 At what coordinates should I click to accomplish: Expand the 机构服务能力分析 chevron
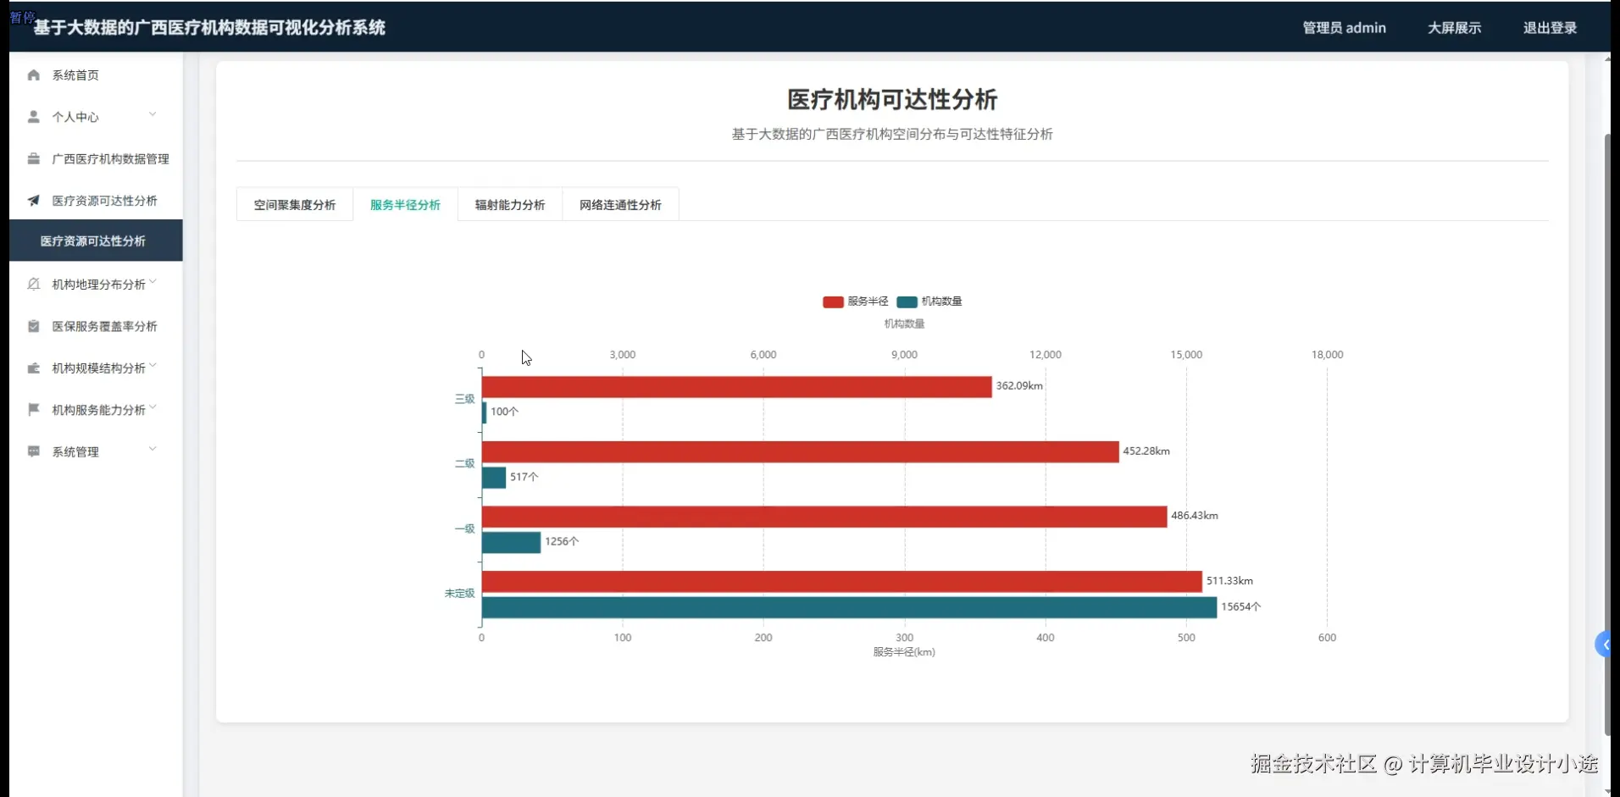[153, 407]
